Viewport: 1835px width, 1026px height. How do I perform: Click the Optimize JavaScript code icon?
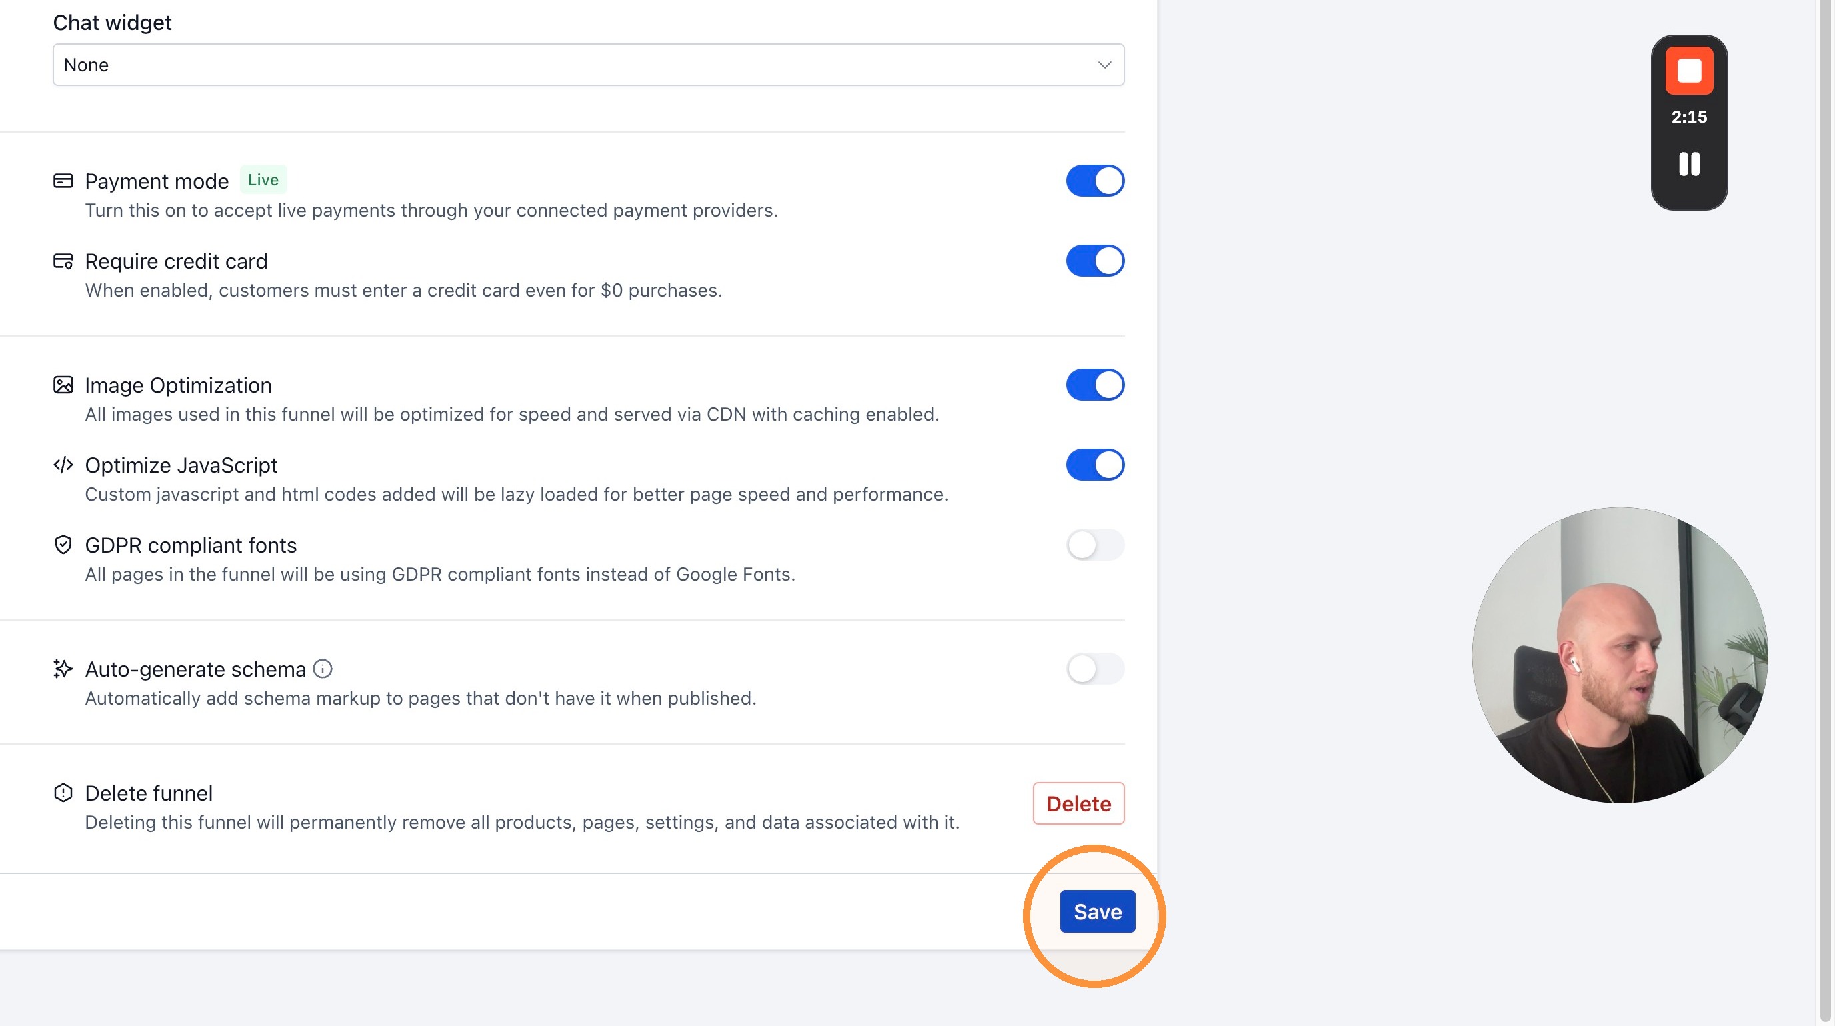(63, 465)
